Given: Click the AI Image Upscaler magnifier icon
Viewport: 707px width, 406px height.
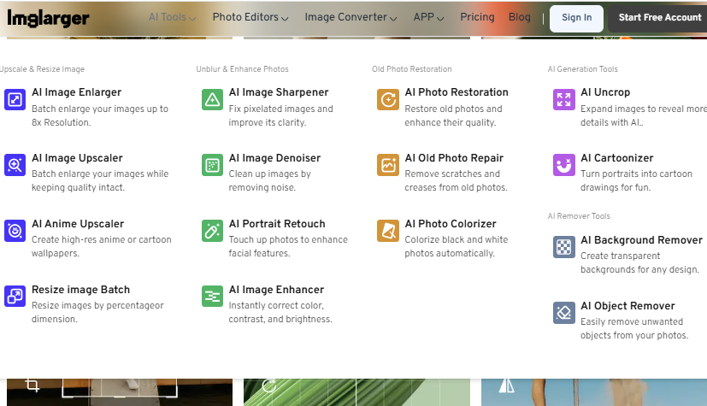Looking at the screenshot, I should click(x=15, y=165).
